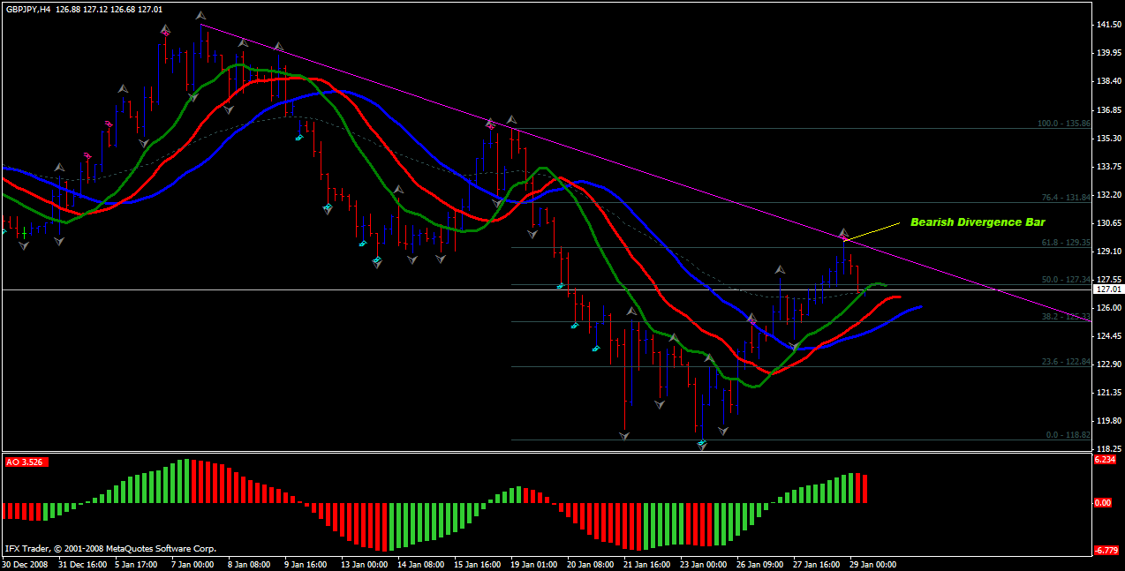Image resolution: width=1125 pixels, height=571 pixels.
Task: Click price scale value 135.30
Action: [x=1108, y=139]
